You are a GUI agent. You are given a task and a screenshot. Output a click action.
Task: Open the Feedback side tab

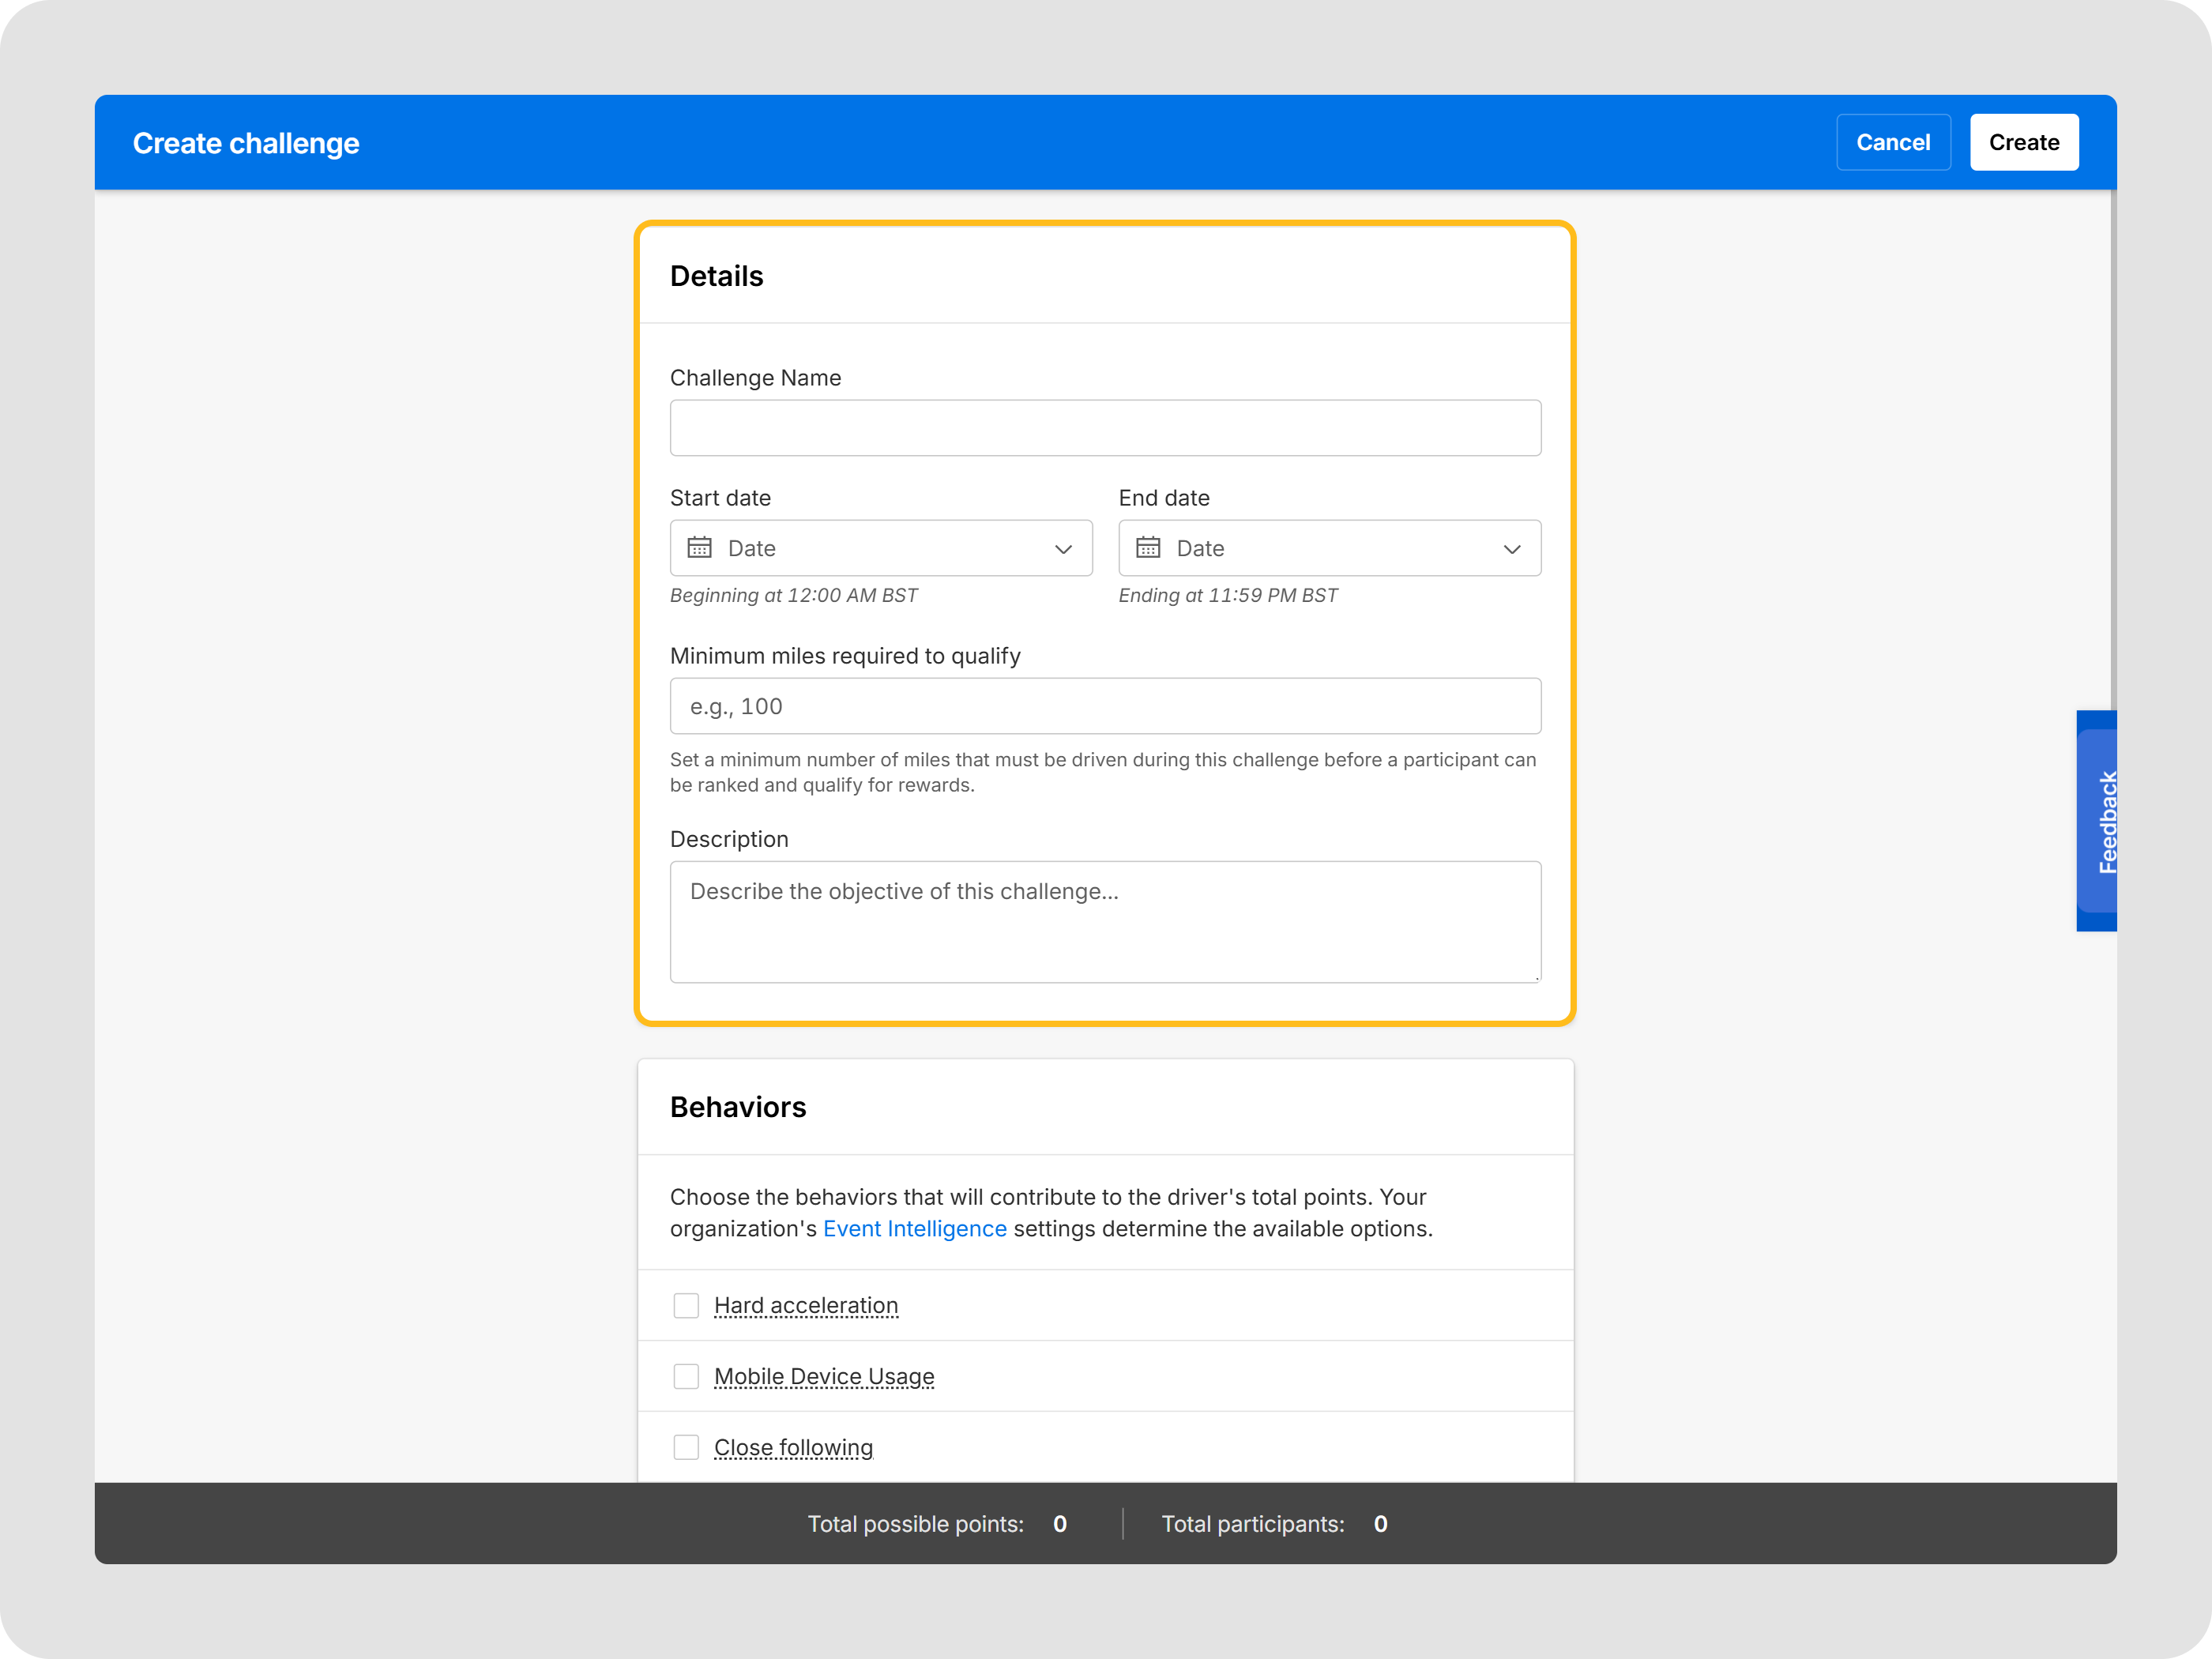(x=2097, y=821)
